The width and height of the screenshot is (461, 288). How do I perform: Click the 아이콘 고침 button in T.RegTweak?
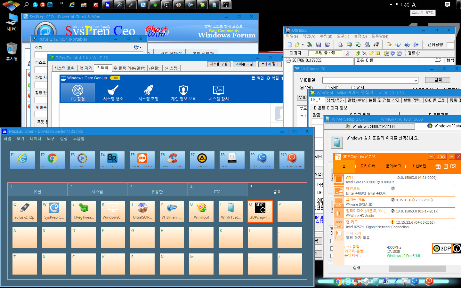pyautogui.click(x=244, y=64)
